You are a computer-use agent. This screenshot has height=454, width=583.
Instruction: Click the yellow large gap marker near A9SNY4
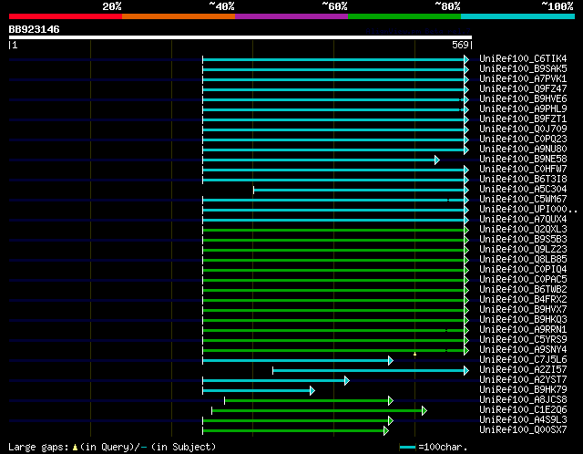point(415,355)
